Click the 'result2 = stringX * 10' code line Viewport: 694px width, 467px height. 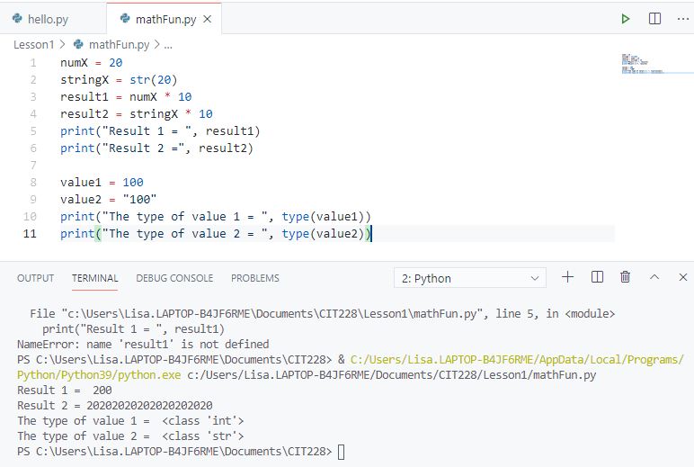coord(137,114)
